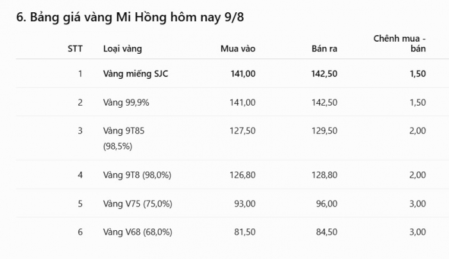Select the Vàng V68 (68,0%) label
This screenshot has width=449, height=259.
point(138,232)
